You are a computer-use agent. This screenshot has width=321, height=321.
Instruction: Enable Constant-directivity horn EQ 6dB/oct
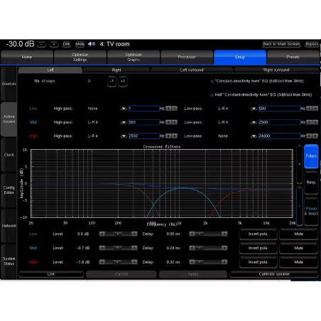(x=212, y=81)
